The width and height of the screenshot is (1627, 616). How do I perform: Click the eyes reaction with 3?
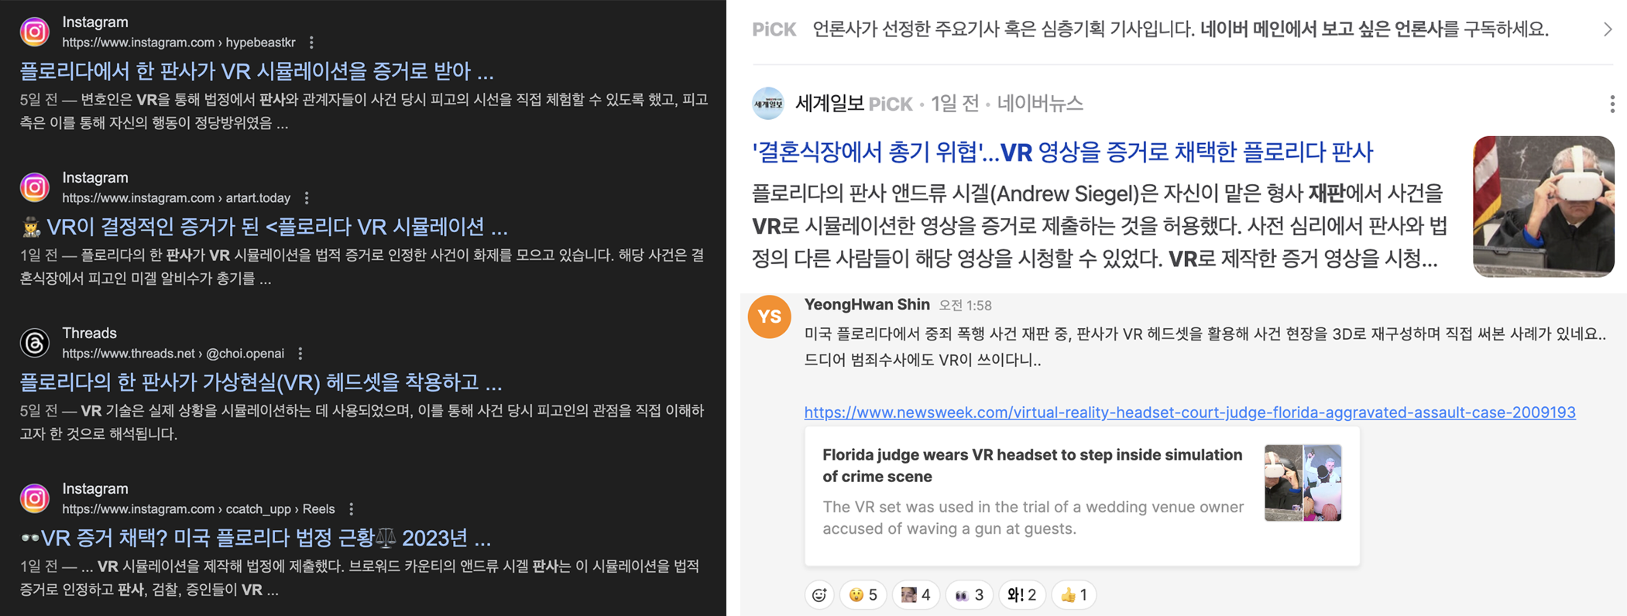point(969,594)
